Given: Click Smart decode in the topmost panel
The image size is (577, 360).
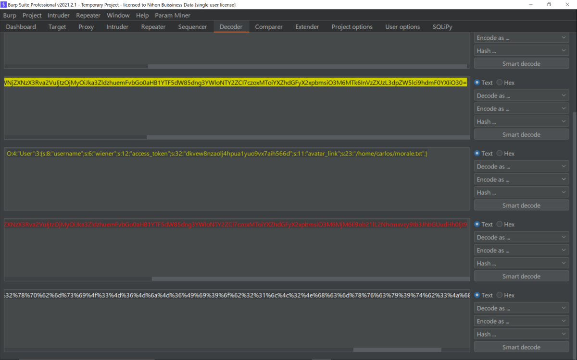Looking at the screenshot, I should pos(521,63).
